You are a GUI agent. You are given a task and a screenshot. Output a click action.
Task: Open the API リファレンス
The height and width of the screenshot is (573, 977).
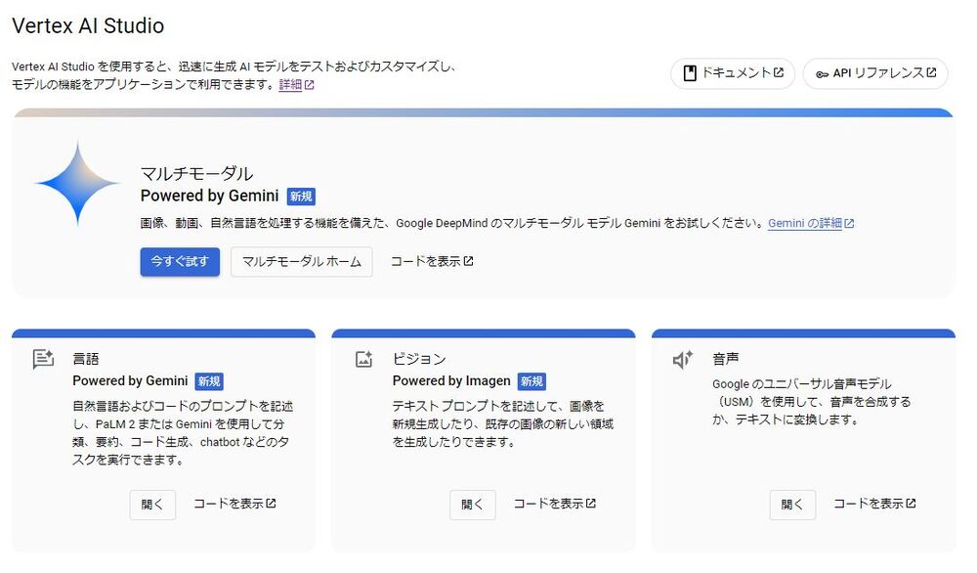pos(875,73)
